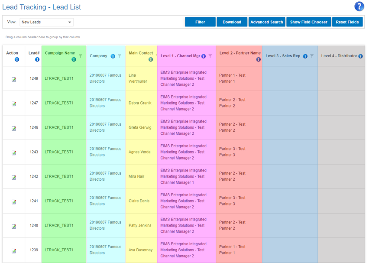This screenshot has height=263, width=369.
Task: Sort by the Main Contact header label
Action: click(141, 53)
